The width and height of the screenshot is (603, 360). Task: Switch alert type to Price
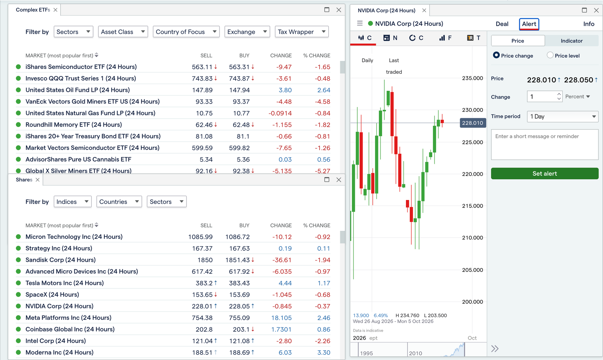coord(518,41)
